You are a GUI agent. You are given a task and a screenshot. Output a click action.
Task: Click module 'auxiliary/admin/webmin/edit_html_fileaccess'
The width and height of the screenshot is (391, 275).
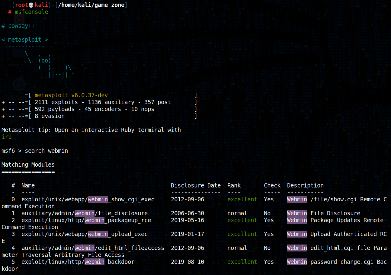93,248
